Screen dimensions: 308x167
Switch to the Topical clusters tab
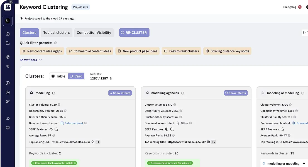57,32
